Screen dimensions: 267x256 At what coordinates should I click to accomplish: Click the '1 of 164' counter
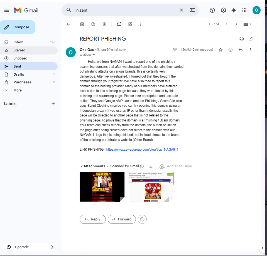point(214,24)
